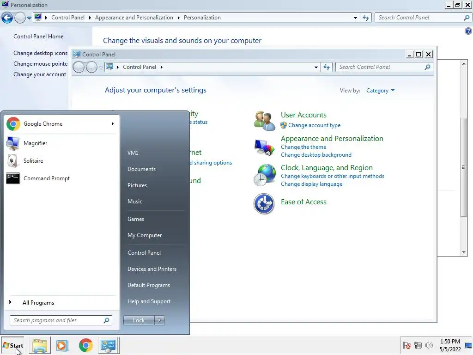Click Back arrow in Personalization window
Screen dimensions: 473x355
click(x=7, y=18)
